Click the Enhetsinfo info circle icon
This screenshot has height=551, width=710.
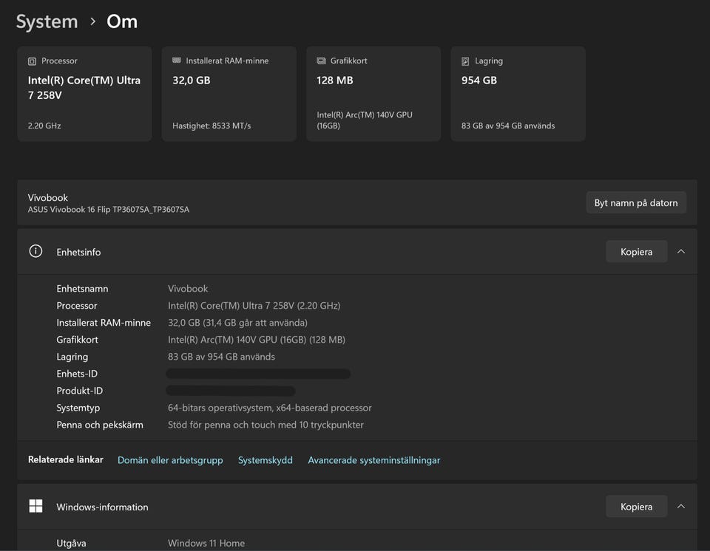[x=35, y=251]
